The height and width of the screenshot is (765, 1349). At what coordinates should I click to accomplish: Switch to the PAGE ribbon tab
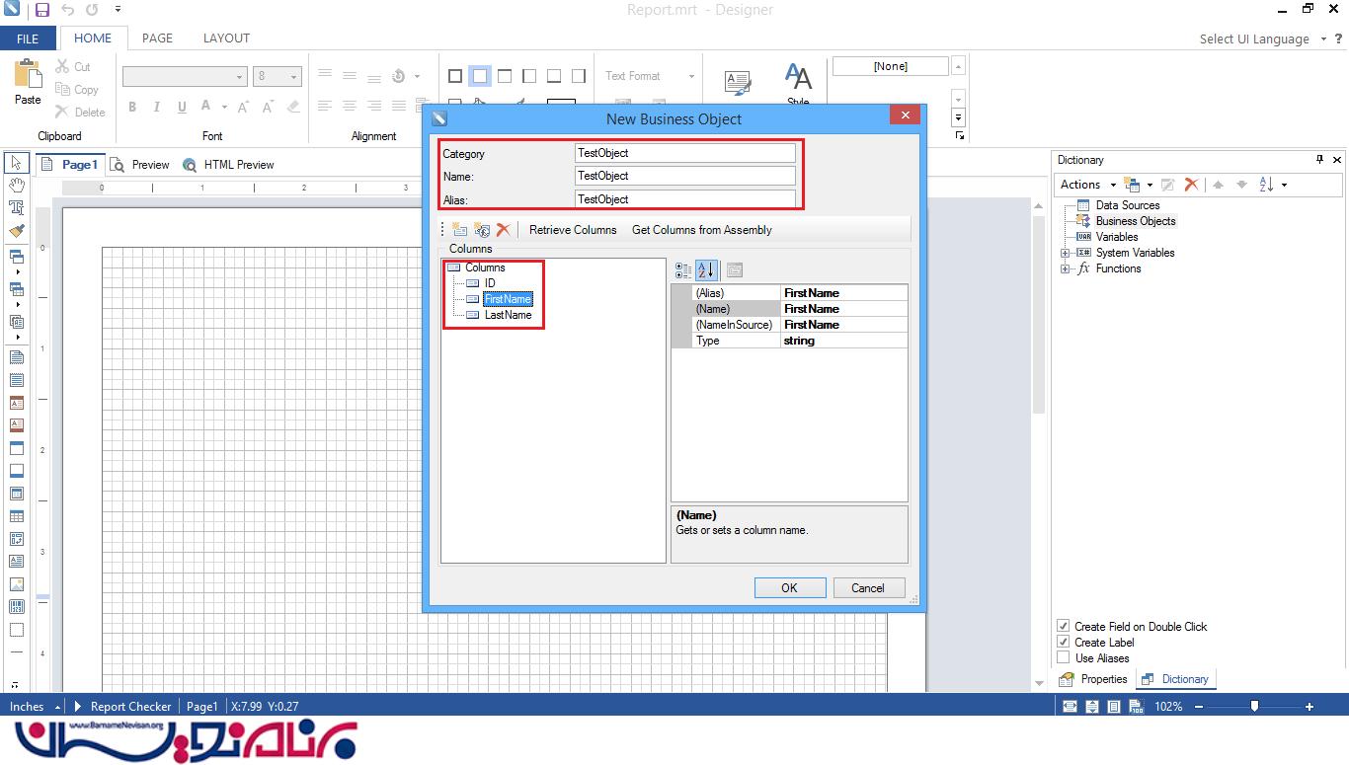157,38
